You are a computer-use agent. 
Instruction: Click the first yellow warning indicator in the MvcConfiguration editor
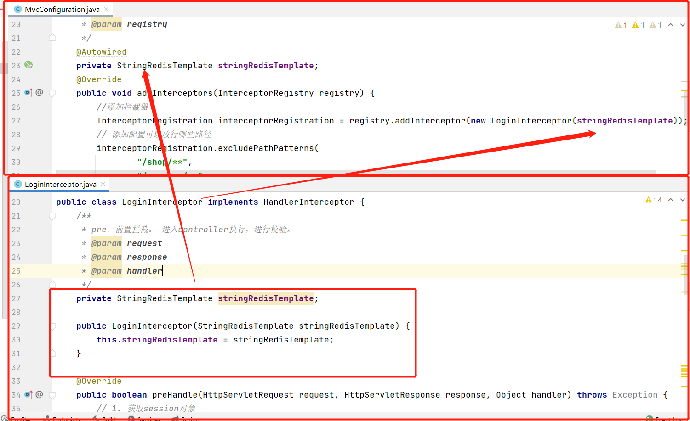[x=621, y=25]
